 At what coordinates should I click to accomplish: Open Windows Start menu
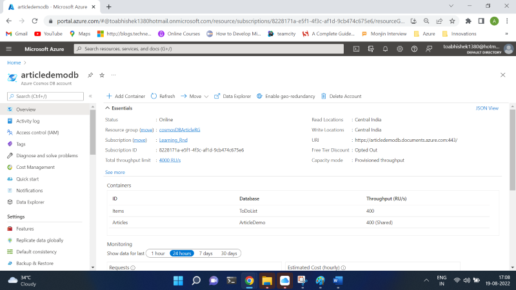click(178, 280)
